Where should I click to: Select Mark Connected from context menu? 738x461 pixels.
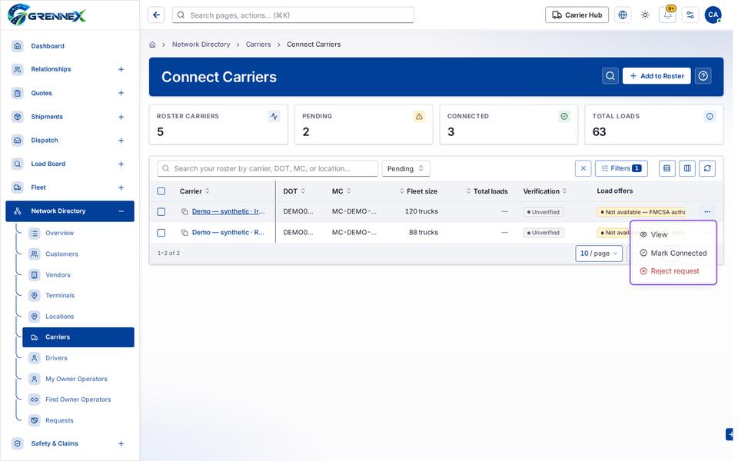click(673, 253)
